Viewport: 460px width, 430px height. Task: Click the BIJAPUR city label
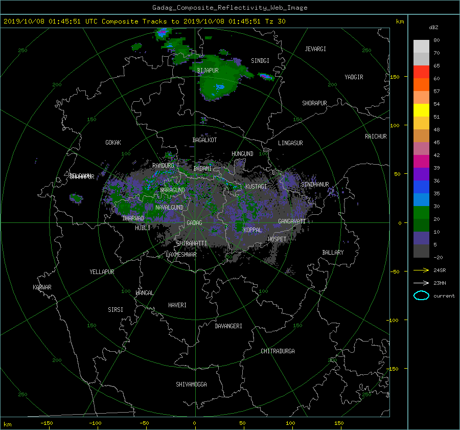[x=208, y=71]
